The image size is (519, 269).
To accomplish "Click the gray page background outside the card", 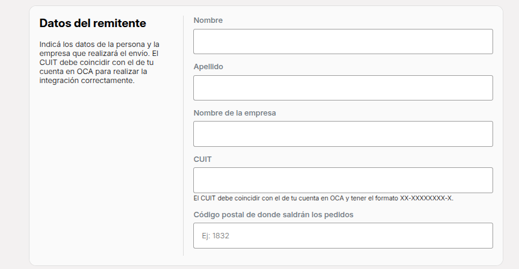I will (x=14, y=132).
